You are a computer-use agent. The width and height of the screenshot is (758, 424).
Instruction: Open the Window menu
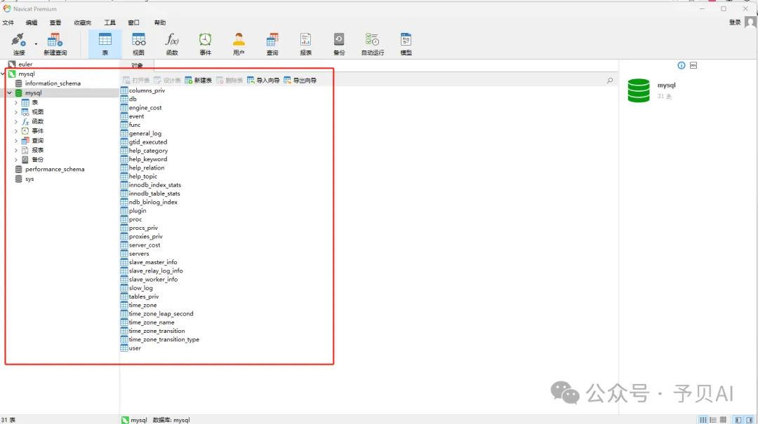point(134,22)
